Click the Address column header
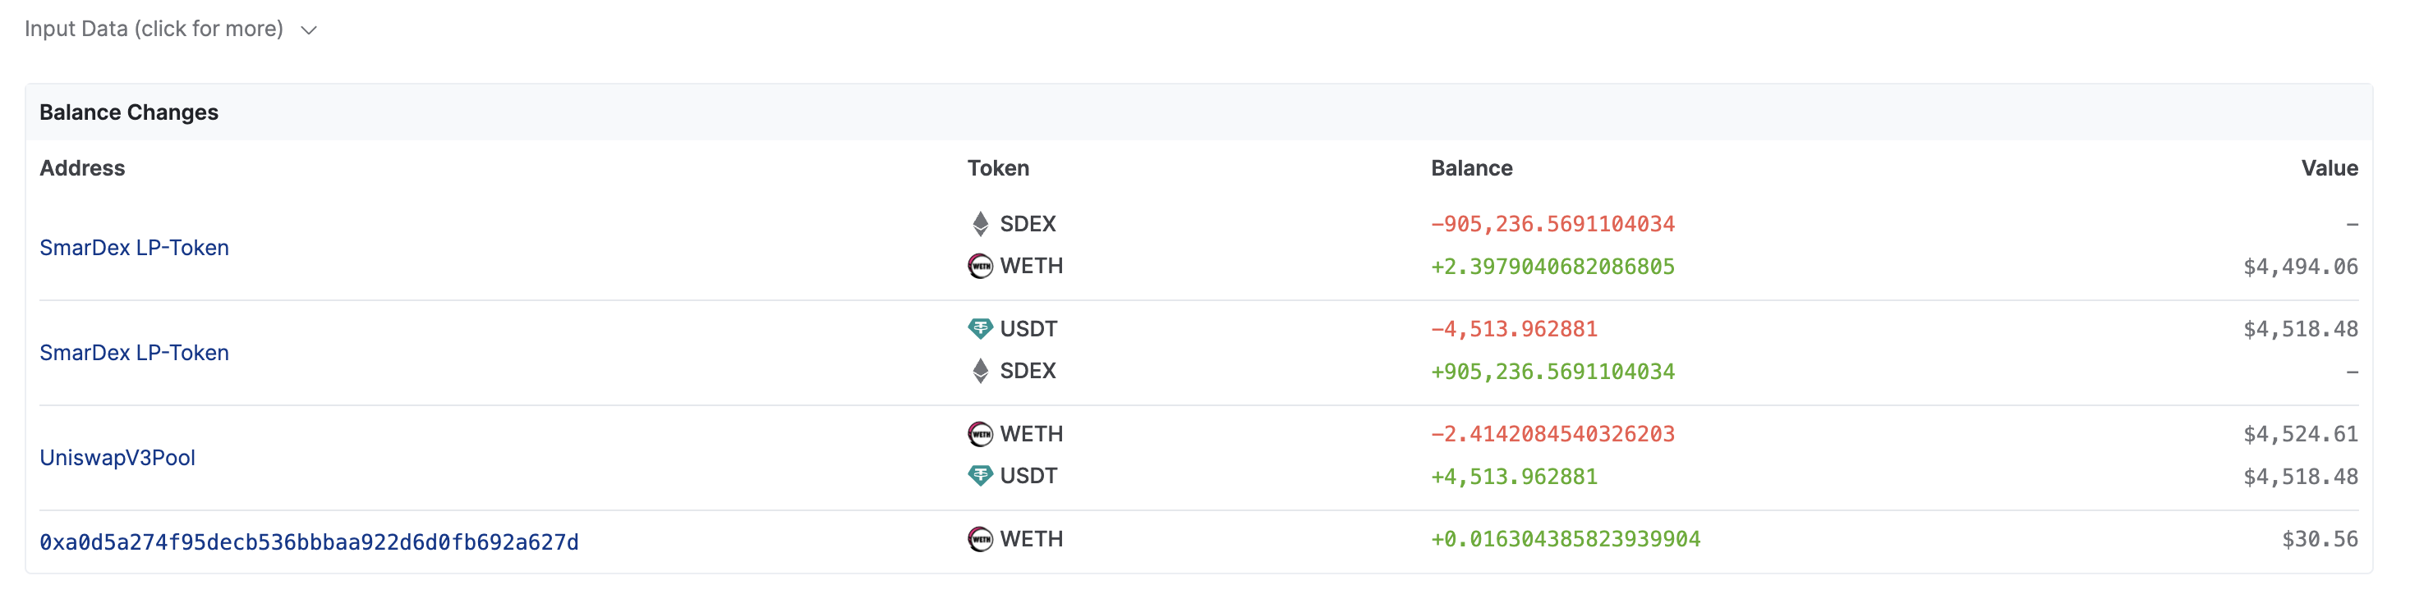Image resolution: width=2410 pixels, height=594 pixels. pyautogui.click(x=82, y=168)
